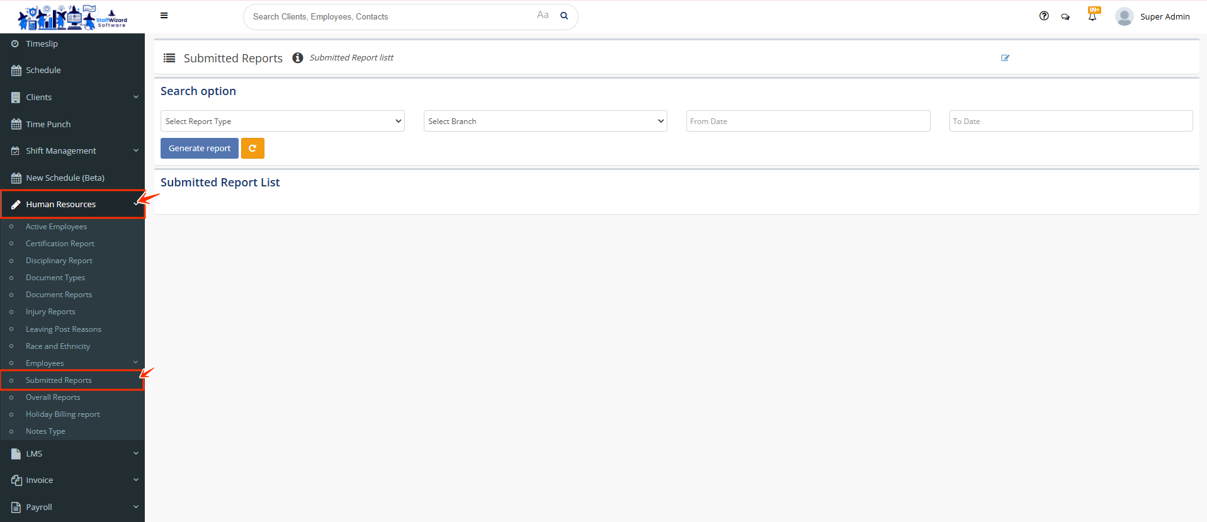Image resolution: width=1207 pixels, height=522 pixels.
Task: Click the StaffWizard logo
Action: click(x=72, y=17)
